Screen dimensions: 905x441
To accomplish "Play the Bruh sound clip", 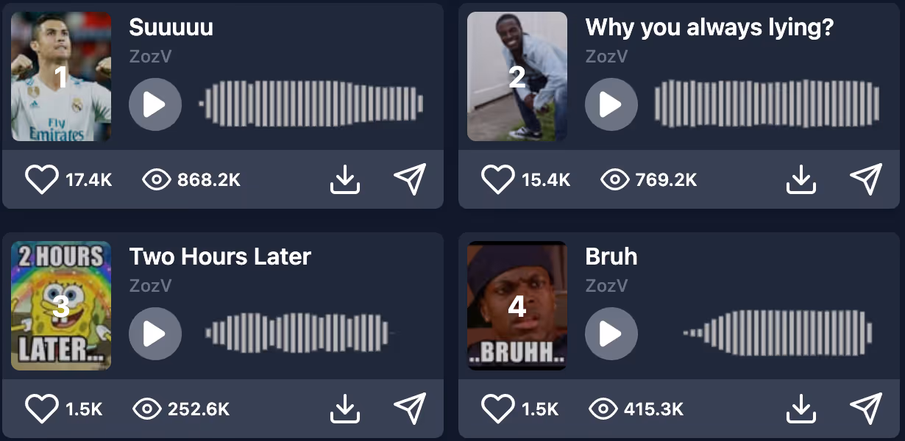I will (611, 334).
